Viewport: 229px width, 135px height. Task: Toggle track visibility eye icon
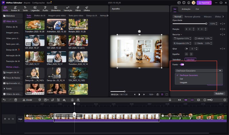(9, 119)
